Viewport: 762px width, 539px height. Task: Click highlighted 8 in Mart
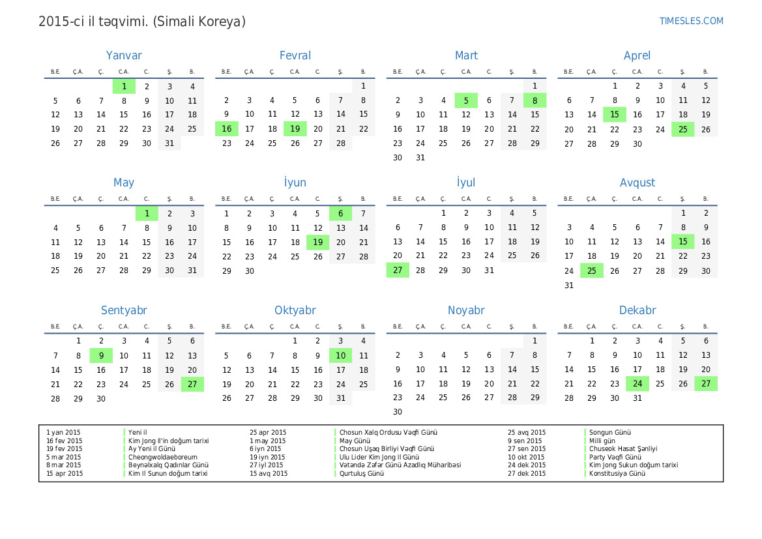coord(535,100)
